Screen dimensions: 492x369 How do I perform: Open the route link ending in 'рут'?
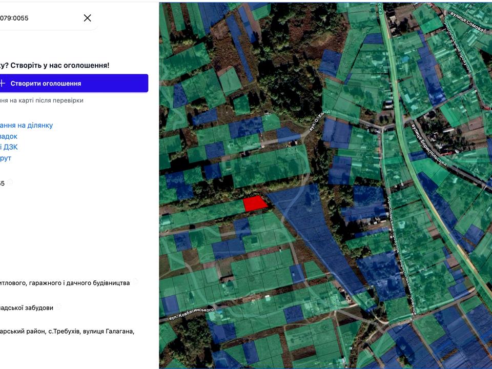click(x=6, y=158)
